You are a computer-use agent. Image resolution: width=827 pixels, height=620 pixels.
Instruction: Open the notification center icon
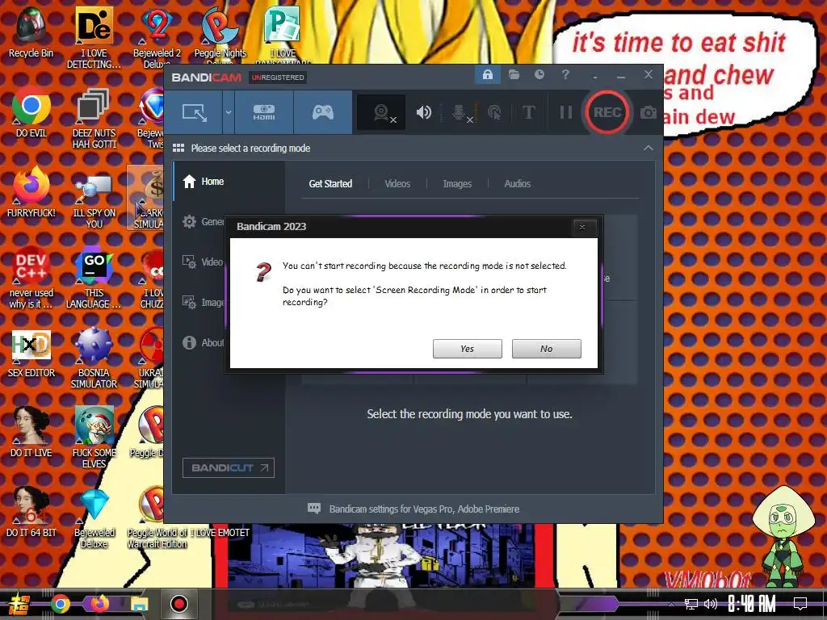tap(800, 604)
